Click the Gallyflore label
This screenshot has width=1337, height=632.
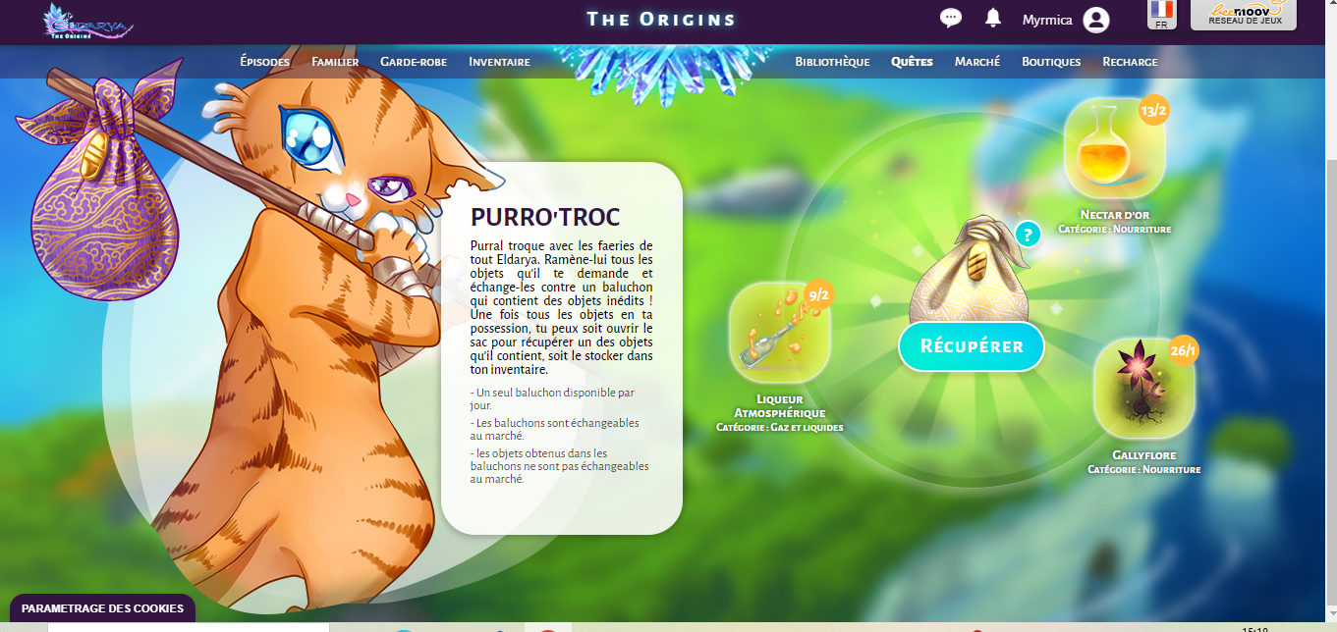tap(1144, 455)
